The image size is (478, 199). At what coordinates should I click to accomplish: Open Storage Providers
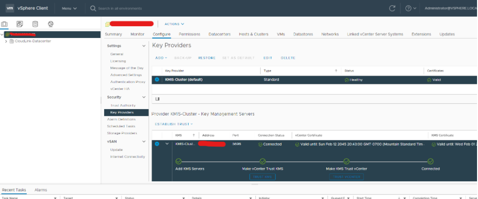click(122, 133)
